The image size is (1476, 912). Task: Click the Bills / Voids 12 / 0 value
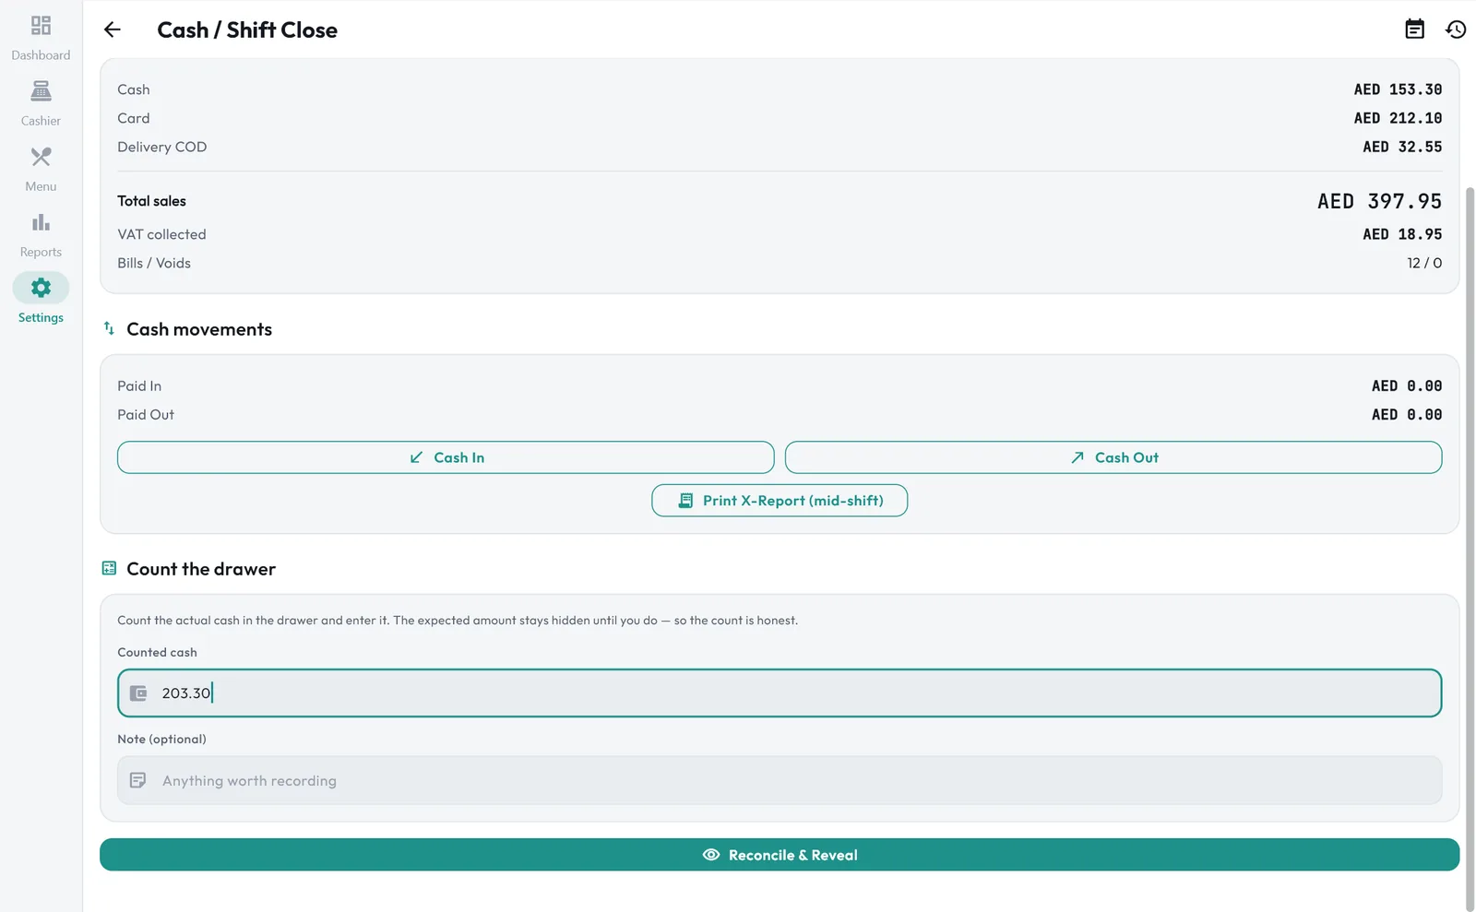pyautogui.click(x=1424, y=263)
